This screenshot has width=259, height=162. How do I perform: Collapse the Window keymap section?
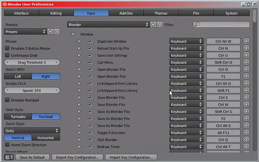(73, 34)
